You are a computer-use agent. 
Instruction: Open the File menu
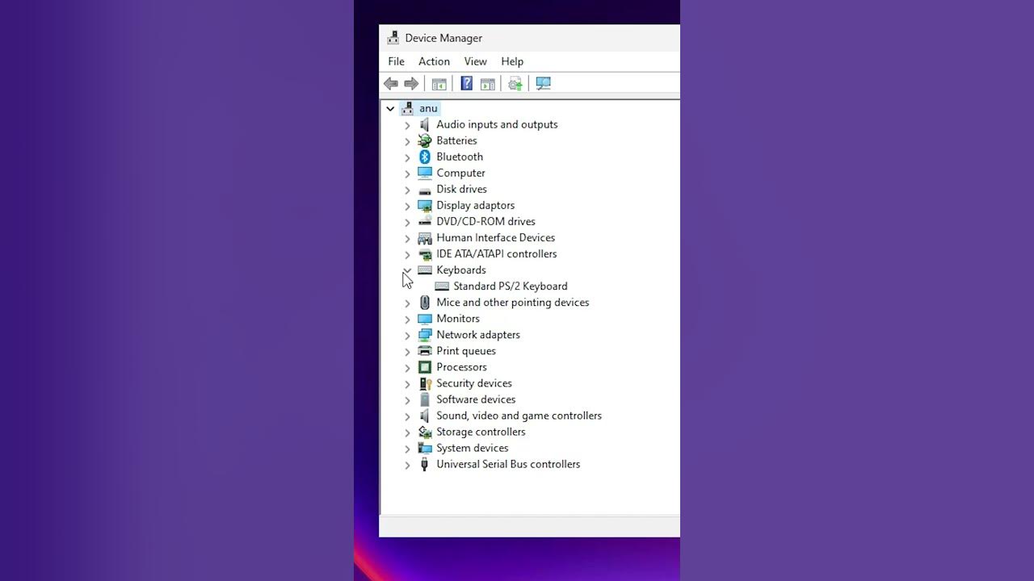tap(396, 61)
